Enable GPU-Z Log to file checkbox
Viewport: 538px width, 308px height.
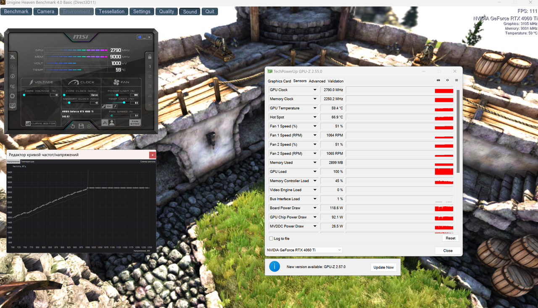pos(271,238)
